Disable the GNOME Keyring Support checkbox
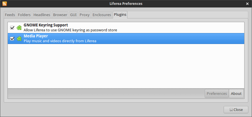This screenshot has width=252, height=117. [12, 28]
